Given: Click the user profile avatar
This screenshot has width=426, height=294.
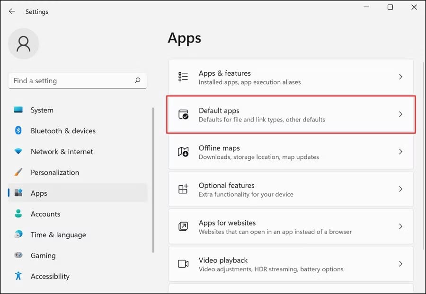Looking at the screenshot, I should [x=24, y=43].
